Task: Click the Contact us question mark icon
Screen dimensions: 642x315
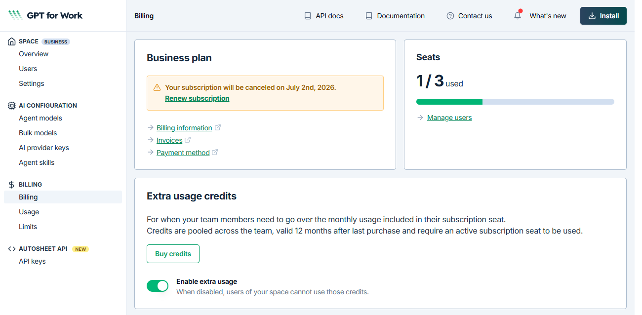Action: coord(450,16)
